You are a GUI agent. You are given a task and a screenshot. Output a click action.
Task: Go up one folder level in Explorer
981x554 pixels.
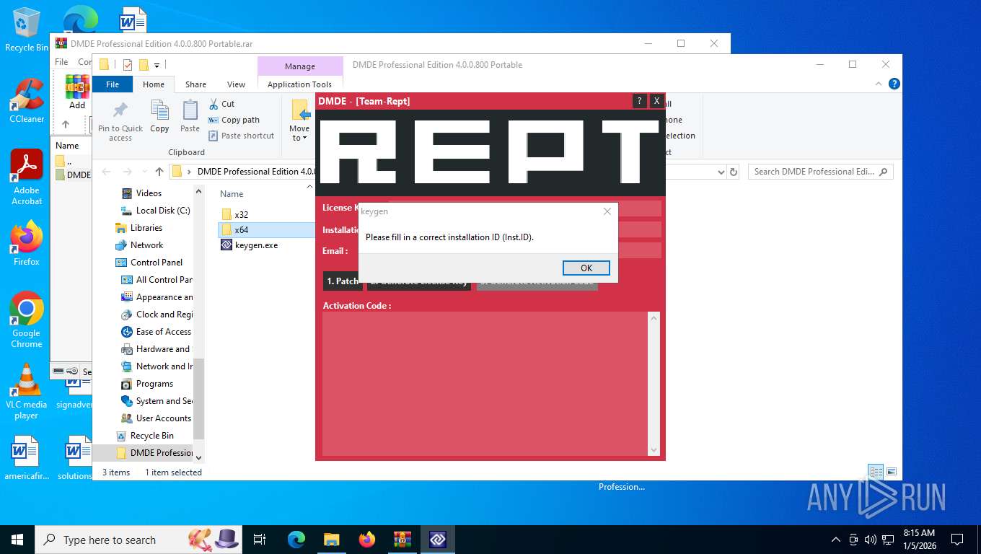pos(159,172)
